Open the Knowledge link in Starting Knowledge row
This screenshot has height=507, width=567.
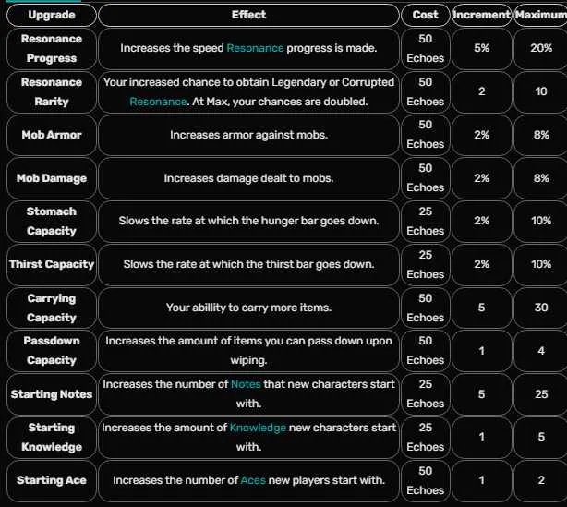(258, 428)
